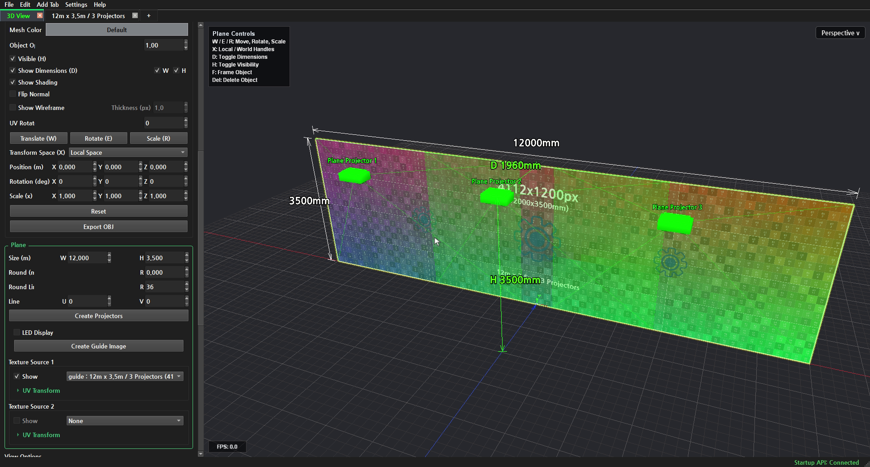Click the Create Projectors button
This screenshot has height=467, width=870.
point(98,316)
